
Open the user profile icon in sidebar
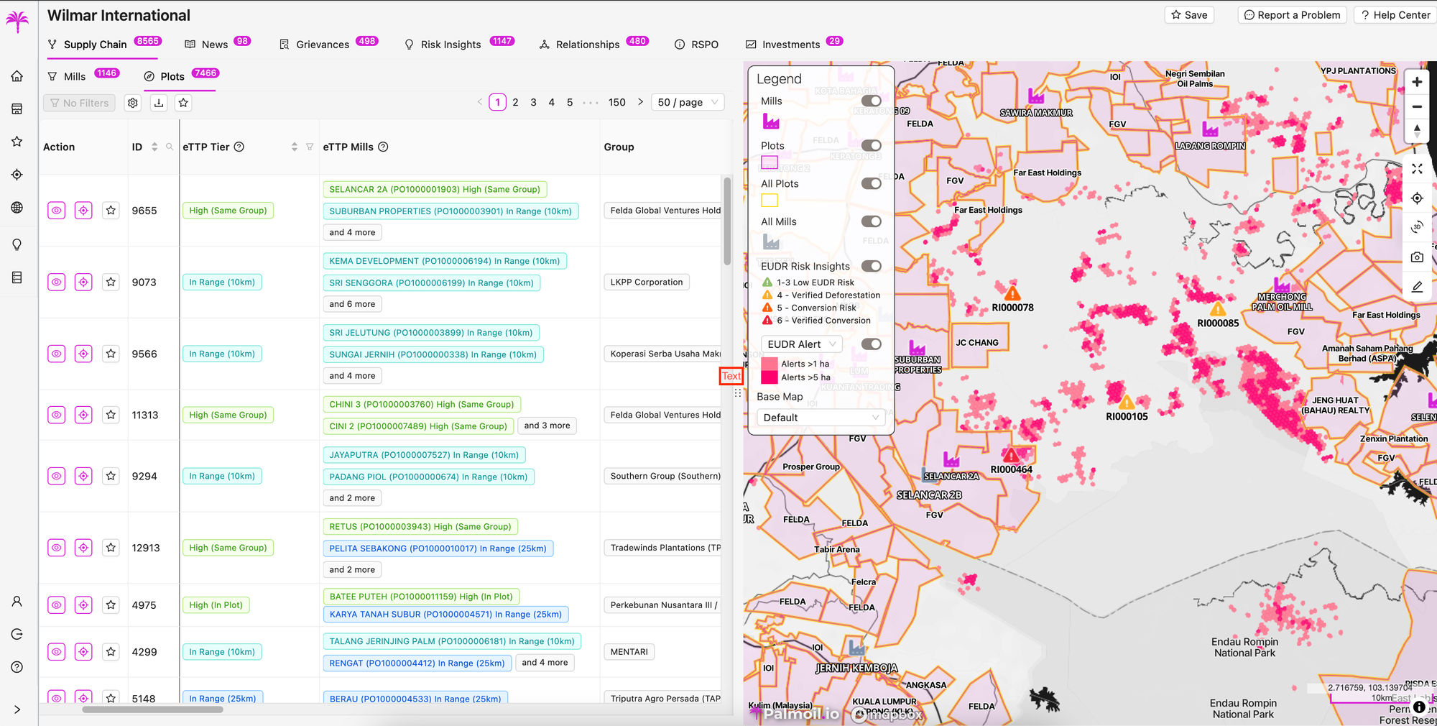[x=17, y=602]
